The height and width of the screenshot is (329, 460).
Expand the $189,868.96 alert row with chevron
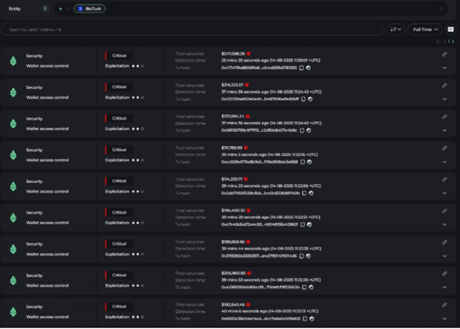pyautogui.click(x=444, y=255)
